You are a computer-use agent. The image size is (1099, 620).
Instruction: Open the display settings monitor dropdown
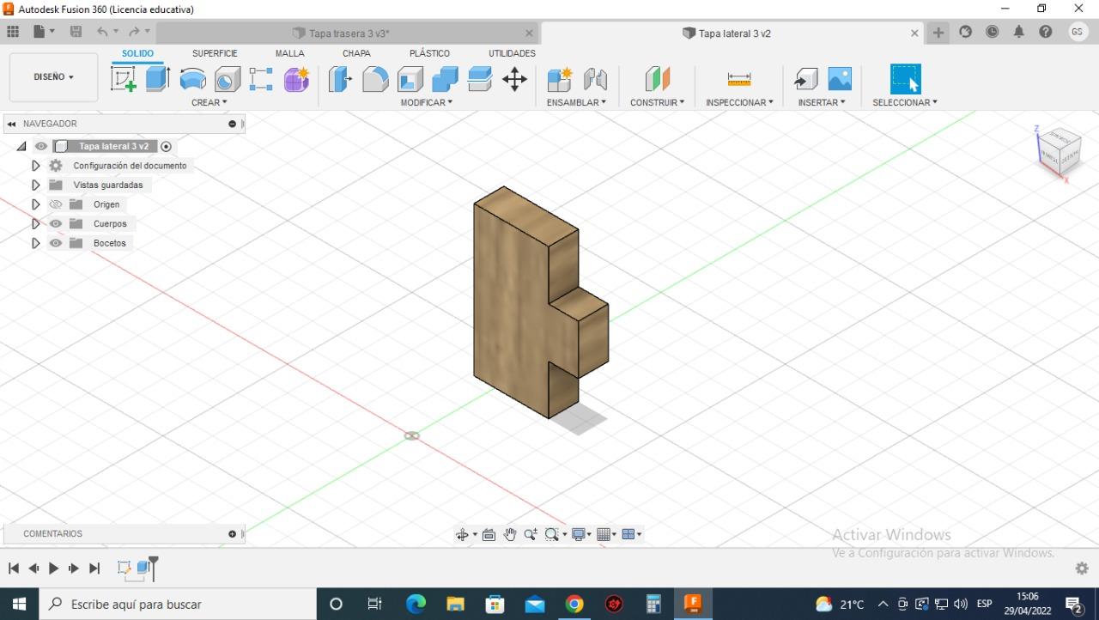tap(582, 534)
